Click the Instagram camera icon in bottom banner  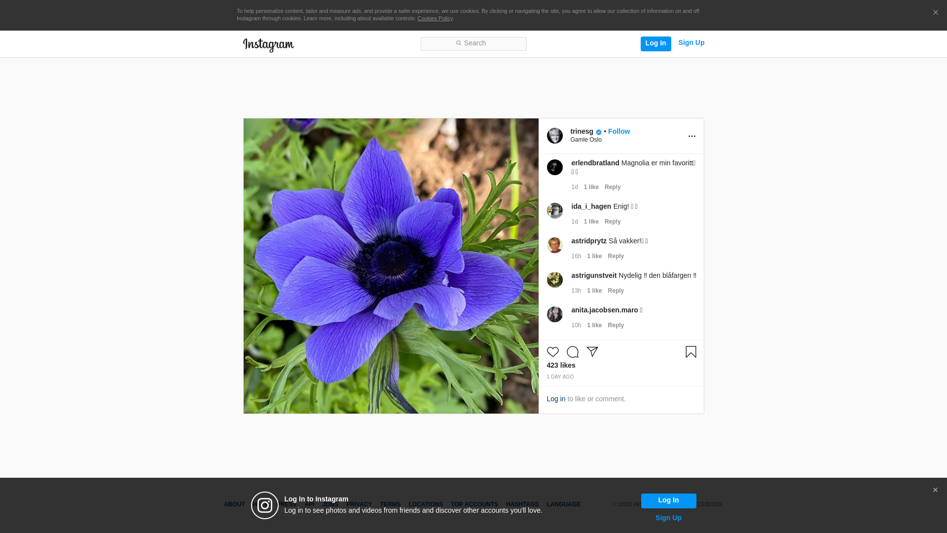coord(265,505)
